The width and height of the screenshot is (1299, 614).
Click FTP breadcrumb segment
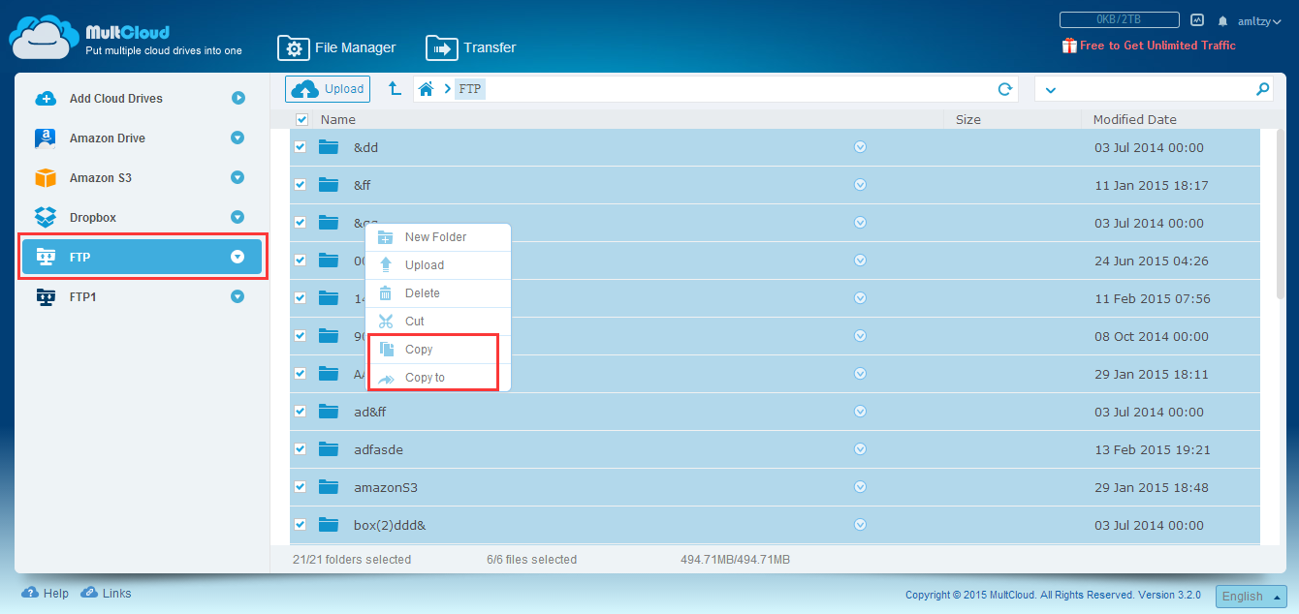(x=469, y=89)
